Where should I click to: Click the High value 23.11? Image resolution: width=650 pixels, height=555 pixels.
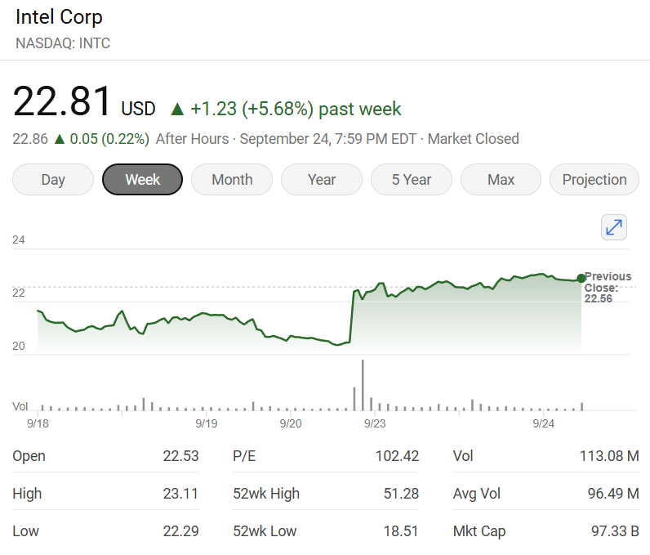[180, 494]
